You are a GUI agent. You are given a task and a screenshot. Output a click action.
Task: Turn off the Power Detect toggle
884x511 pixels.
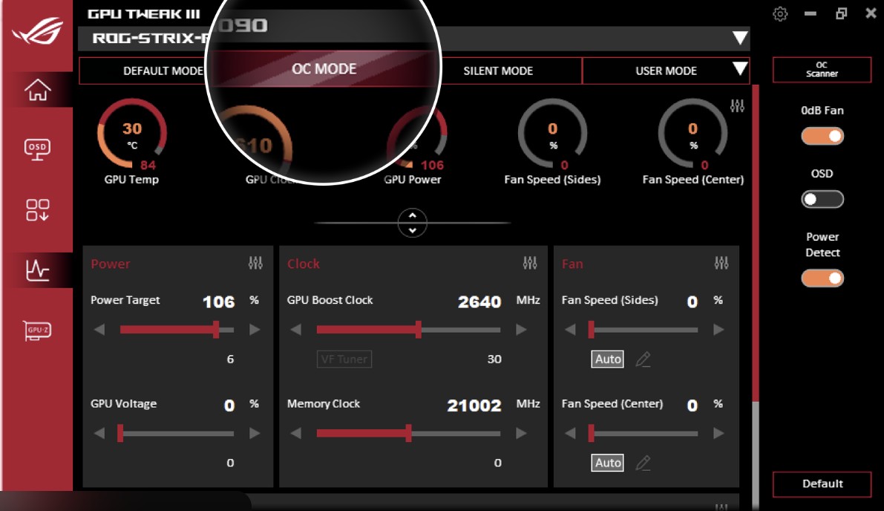822,278
